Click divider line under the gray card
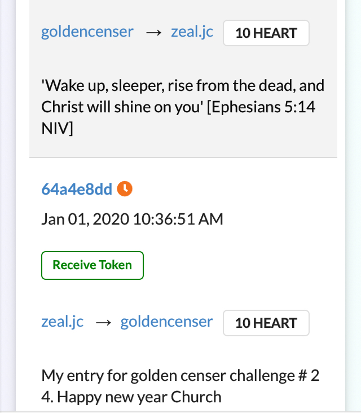Image resolution: width=361 pixels, height=413 pixels. pyautogui.click(x=183, y=157)
